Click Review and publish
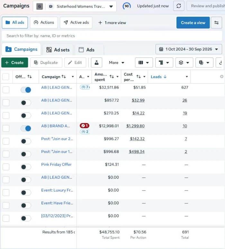Image resolution: width=225 pixels, height=249 pixels. point(206,6)
